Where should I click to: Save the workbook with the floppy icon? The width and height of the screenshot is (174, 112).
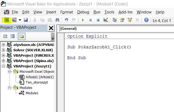pyautogui.click(x=26, y=20)
